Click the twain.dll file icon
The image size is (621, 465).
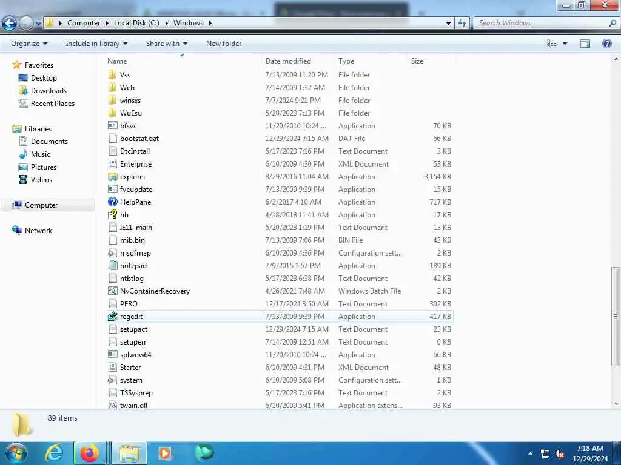click(113, 405)
